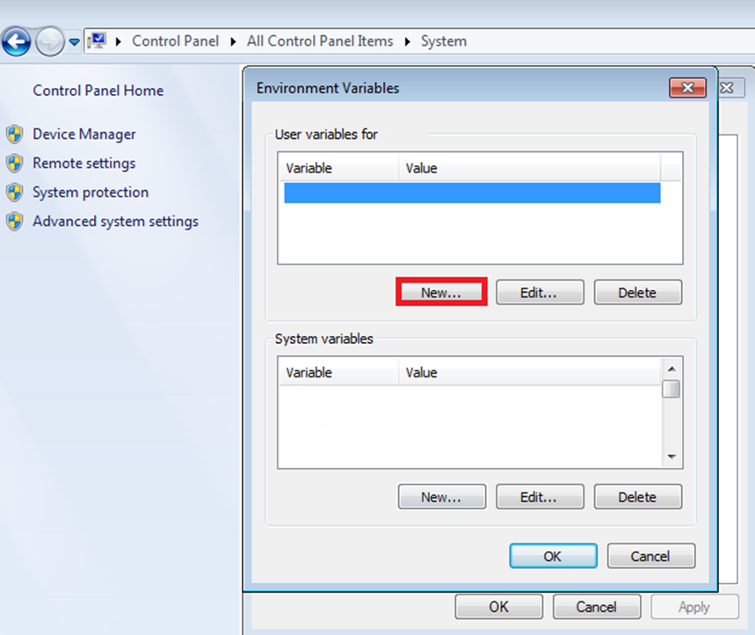The height and width of the screenshot is (635, 755).
Task: Click the shield icon beside Remote settings
Action: pyautogui.click(x=14, y=164)
